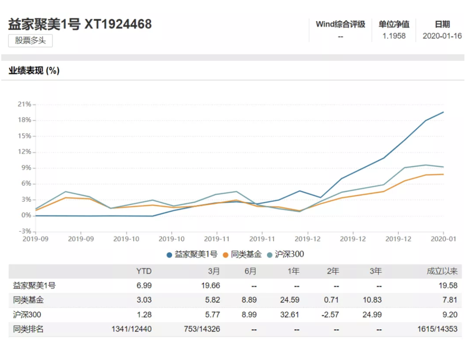
Task: Select the 同类基金 table row label
Action: click(x=28, y=300)
